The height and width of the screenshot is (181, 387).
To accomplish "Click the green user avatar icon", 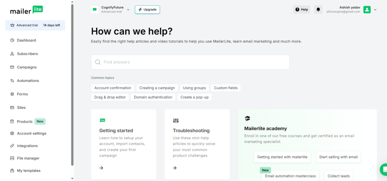I will click(367, 9).
